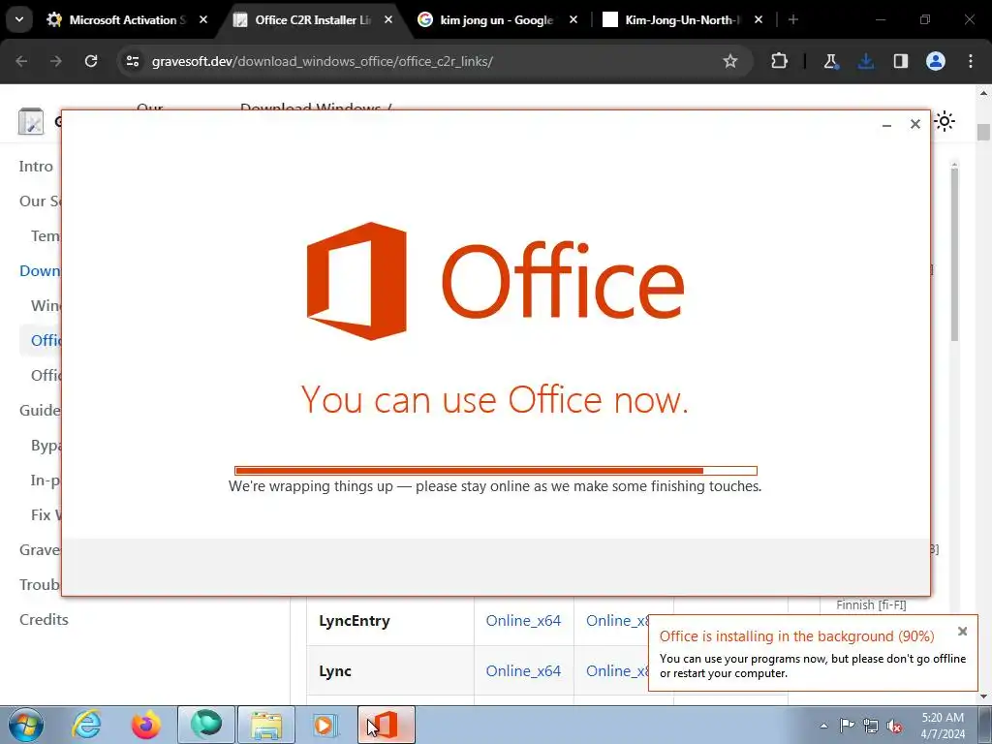Open the Chrome profile avatar
992x744 pixels.
click(936, 61)
